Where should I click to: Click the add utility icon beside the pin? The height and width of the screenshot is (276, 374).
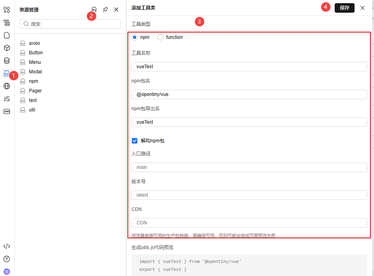[94, 9]
